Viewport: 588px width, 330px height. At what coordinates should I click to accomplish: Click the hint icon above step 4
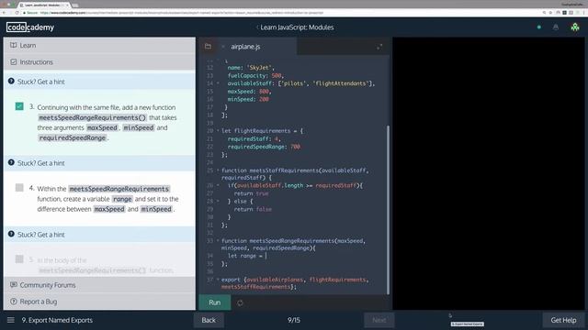[x=11, y=163]
